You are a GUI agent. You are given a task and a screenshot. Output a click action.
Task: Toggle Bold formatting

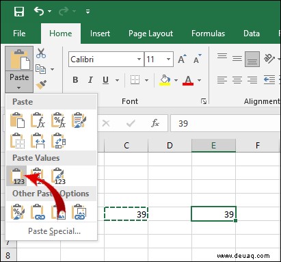(75, 80)
